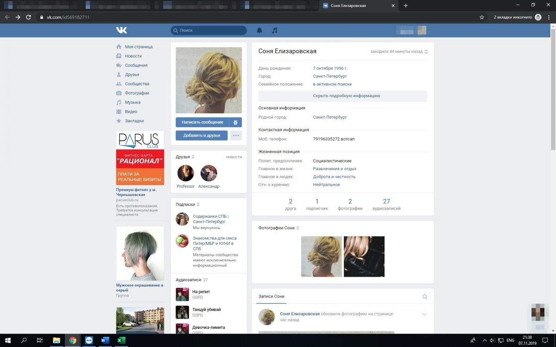Collapse details via Скрыть подробную информацию
The image size is (556, 347).
(346, 96)
